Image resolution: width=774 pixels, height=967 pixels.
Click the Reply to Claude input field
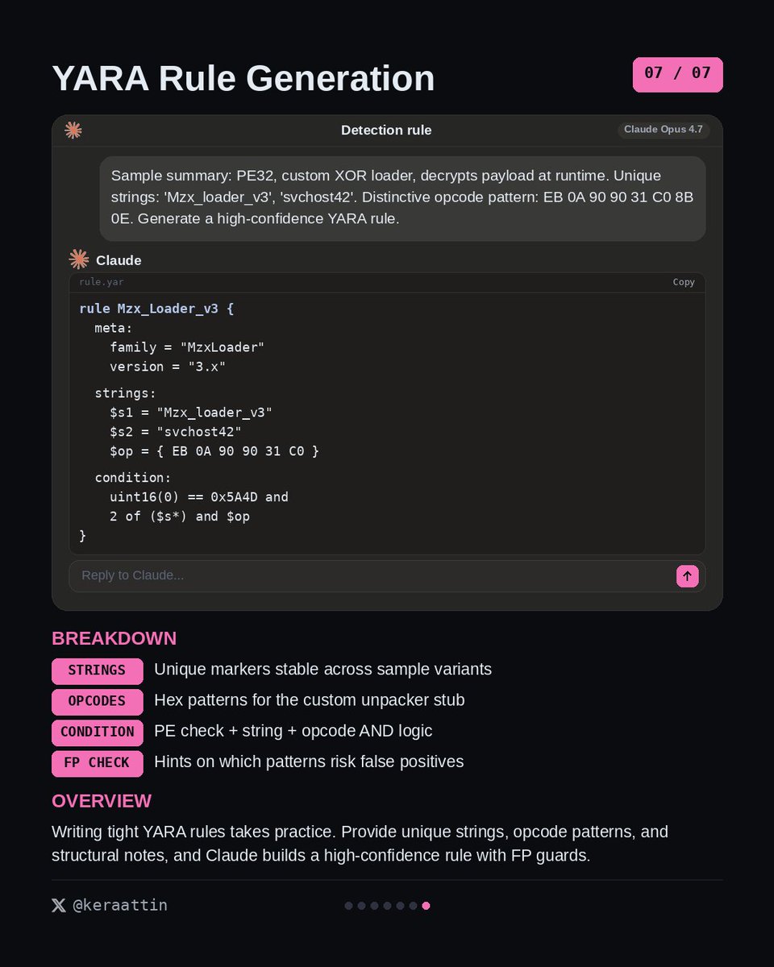click(x=387, y=575)
